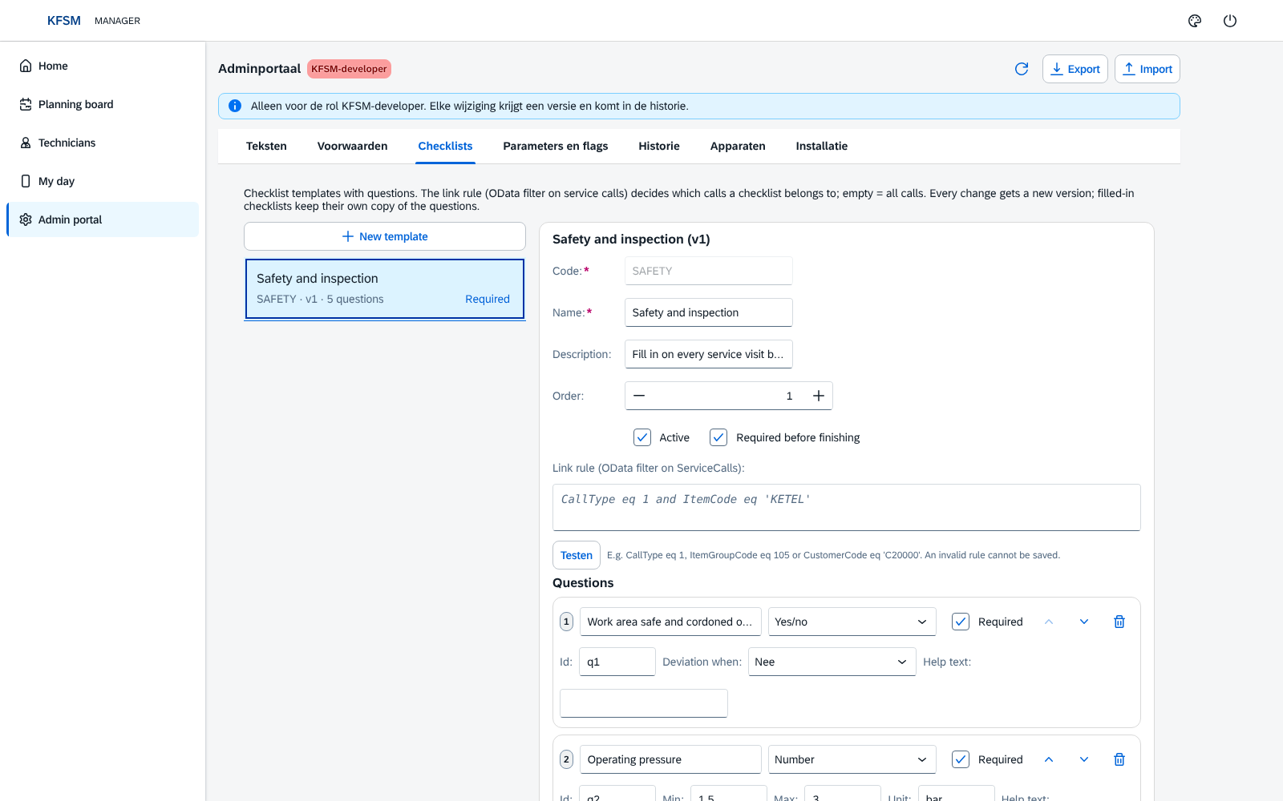Screen dimensions: 1283x801
Task: Open the theme palette icon
Action: click(1195, 21)
